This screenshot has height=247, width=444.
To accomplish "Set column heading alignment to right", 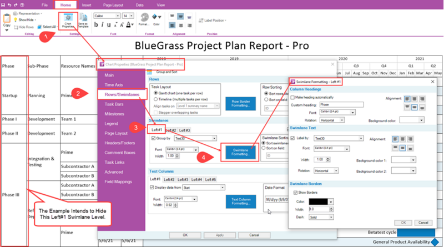I will 422,99.
